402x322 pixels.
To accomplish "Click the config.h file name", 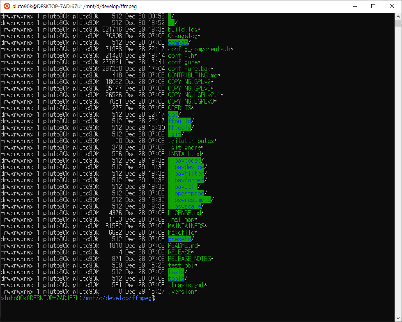I will coord(181,56).
